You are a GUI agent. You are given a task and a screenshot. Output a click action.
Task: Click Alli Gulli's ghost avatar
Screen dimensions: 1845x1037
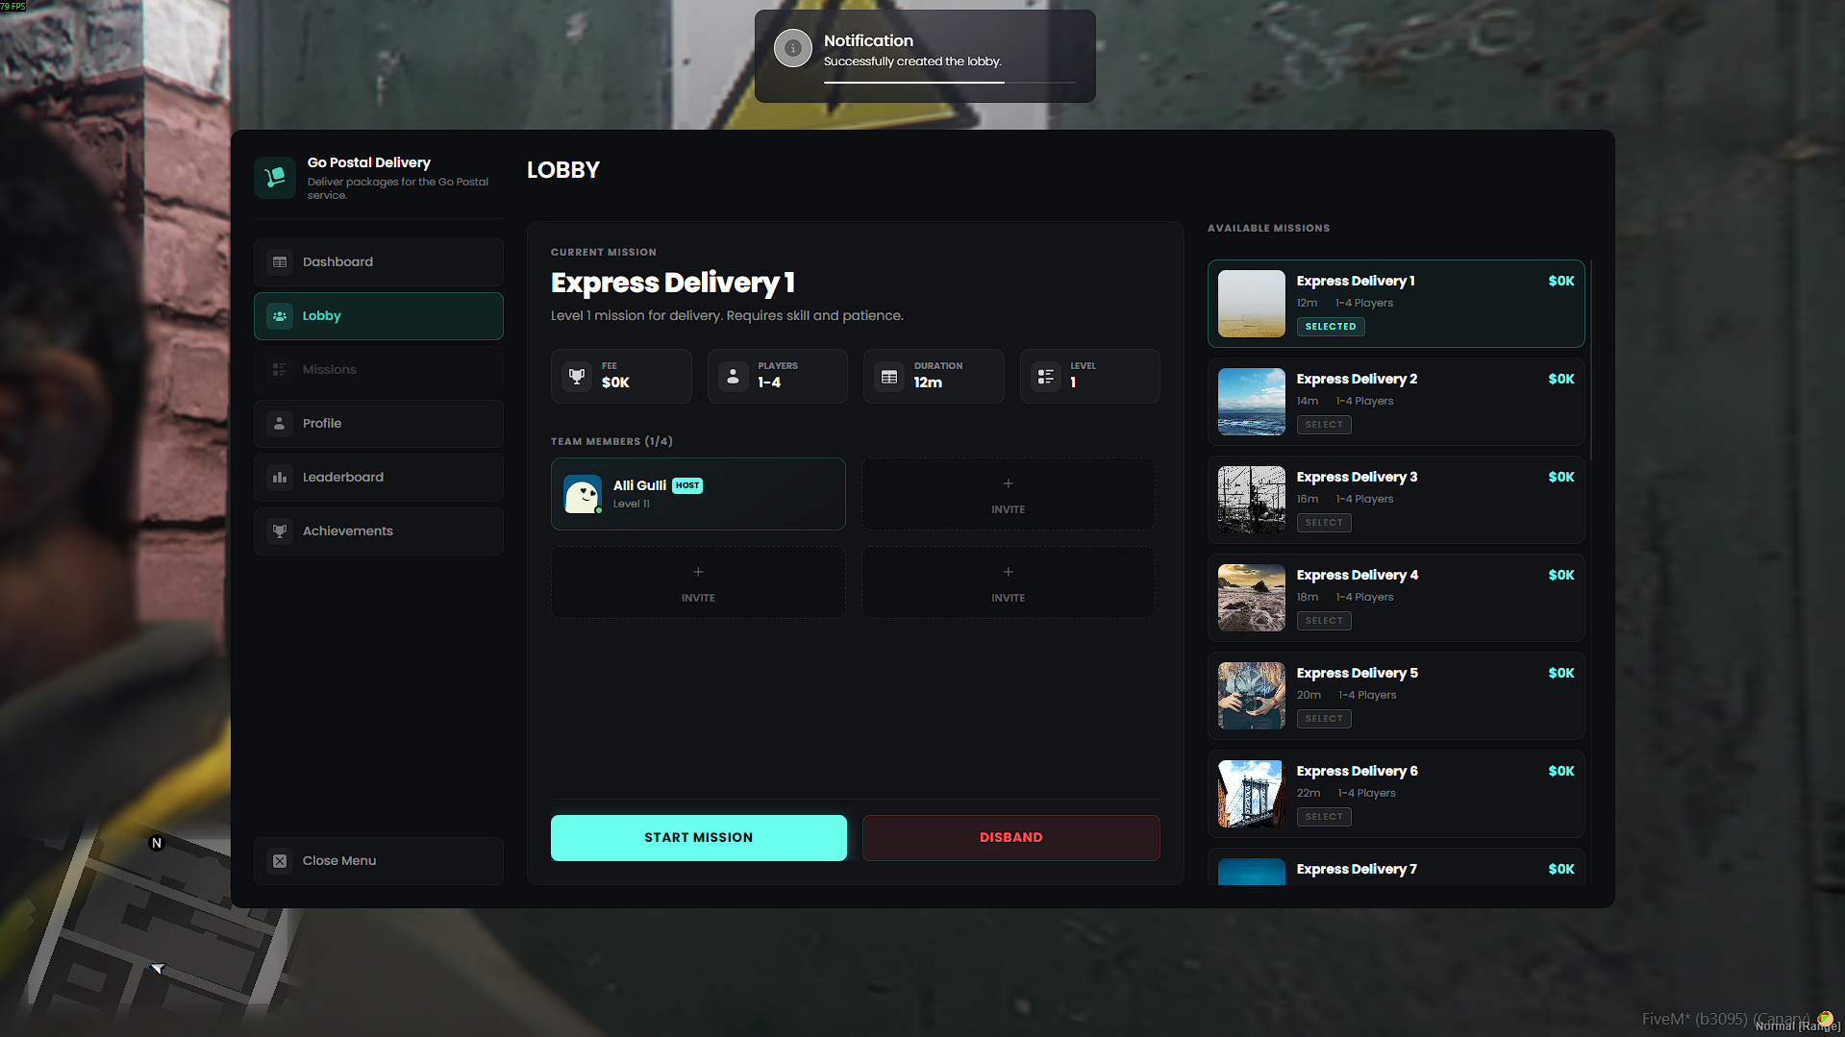click(x=583, y=494)
